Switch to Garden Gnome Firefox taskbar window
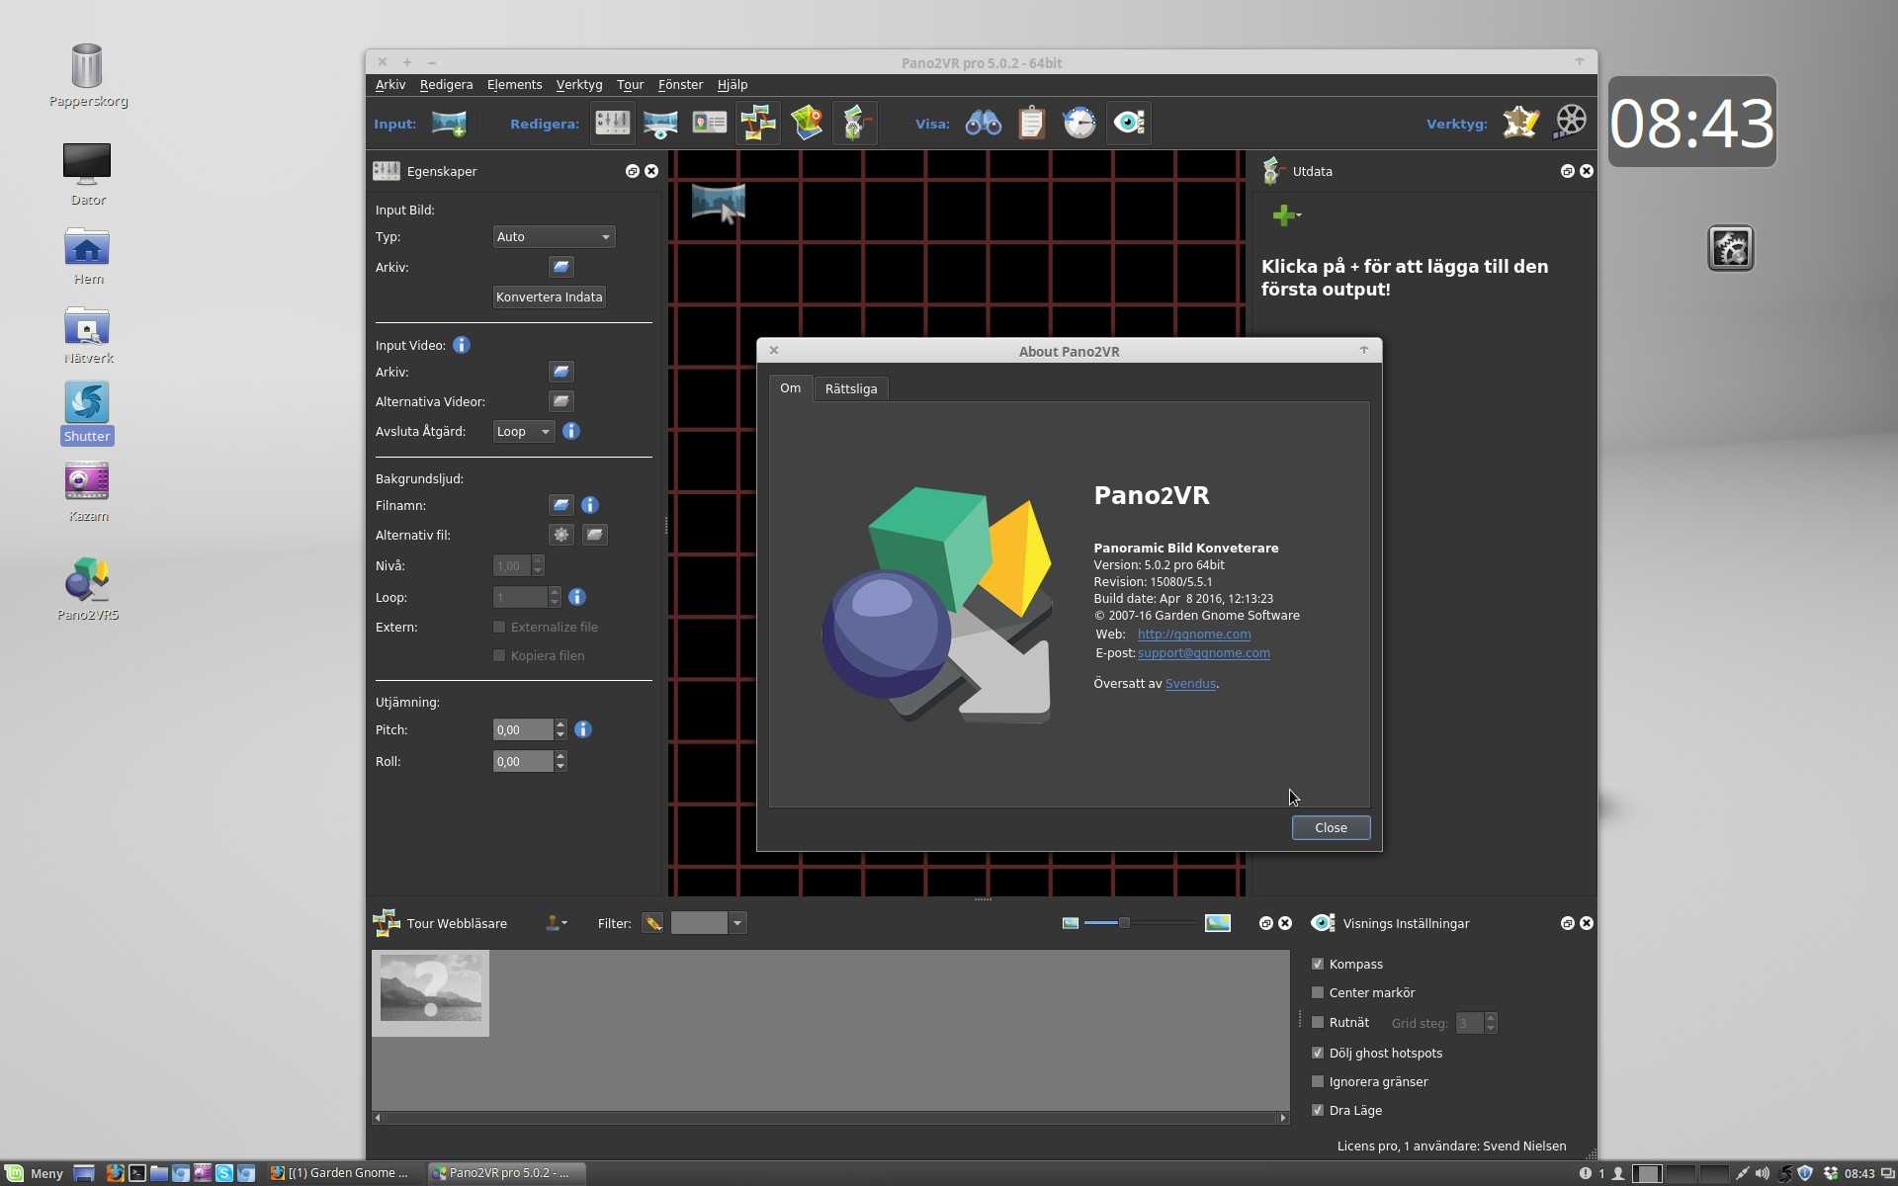Viewport: 1898px width, 1186px height. (x=341, y=1173)
